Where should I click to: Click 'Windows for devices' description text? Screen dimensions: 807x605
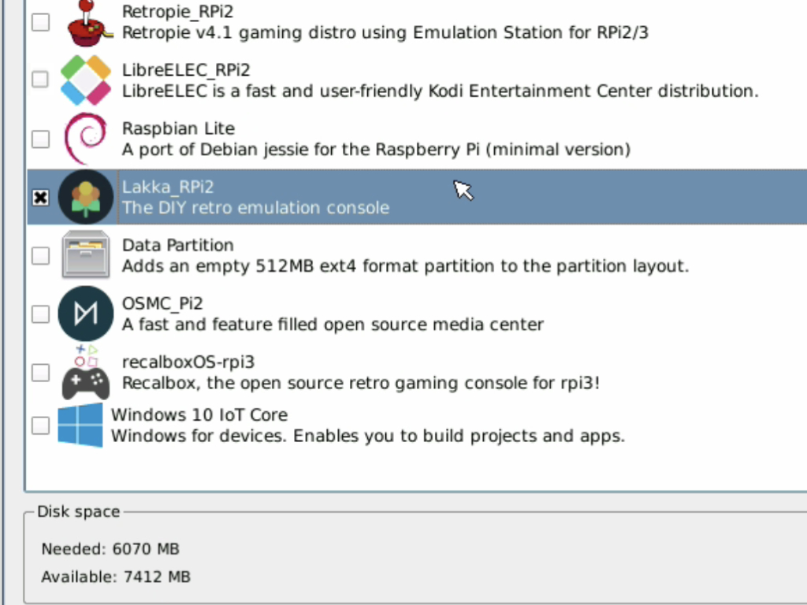(368, 436)
